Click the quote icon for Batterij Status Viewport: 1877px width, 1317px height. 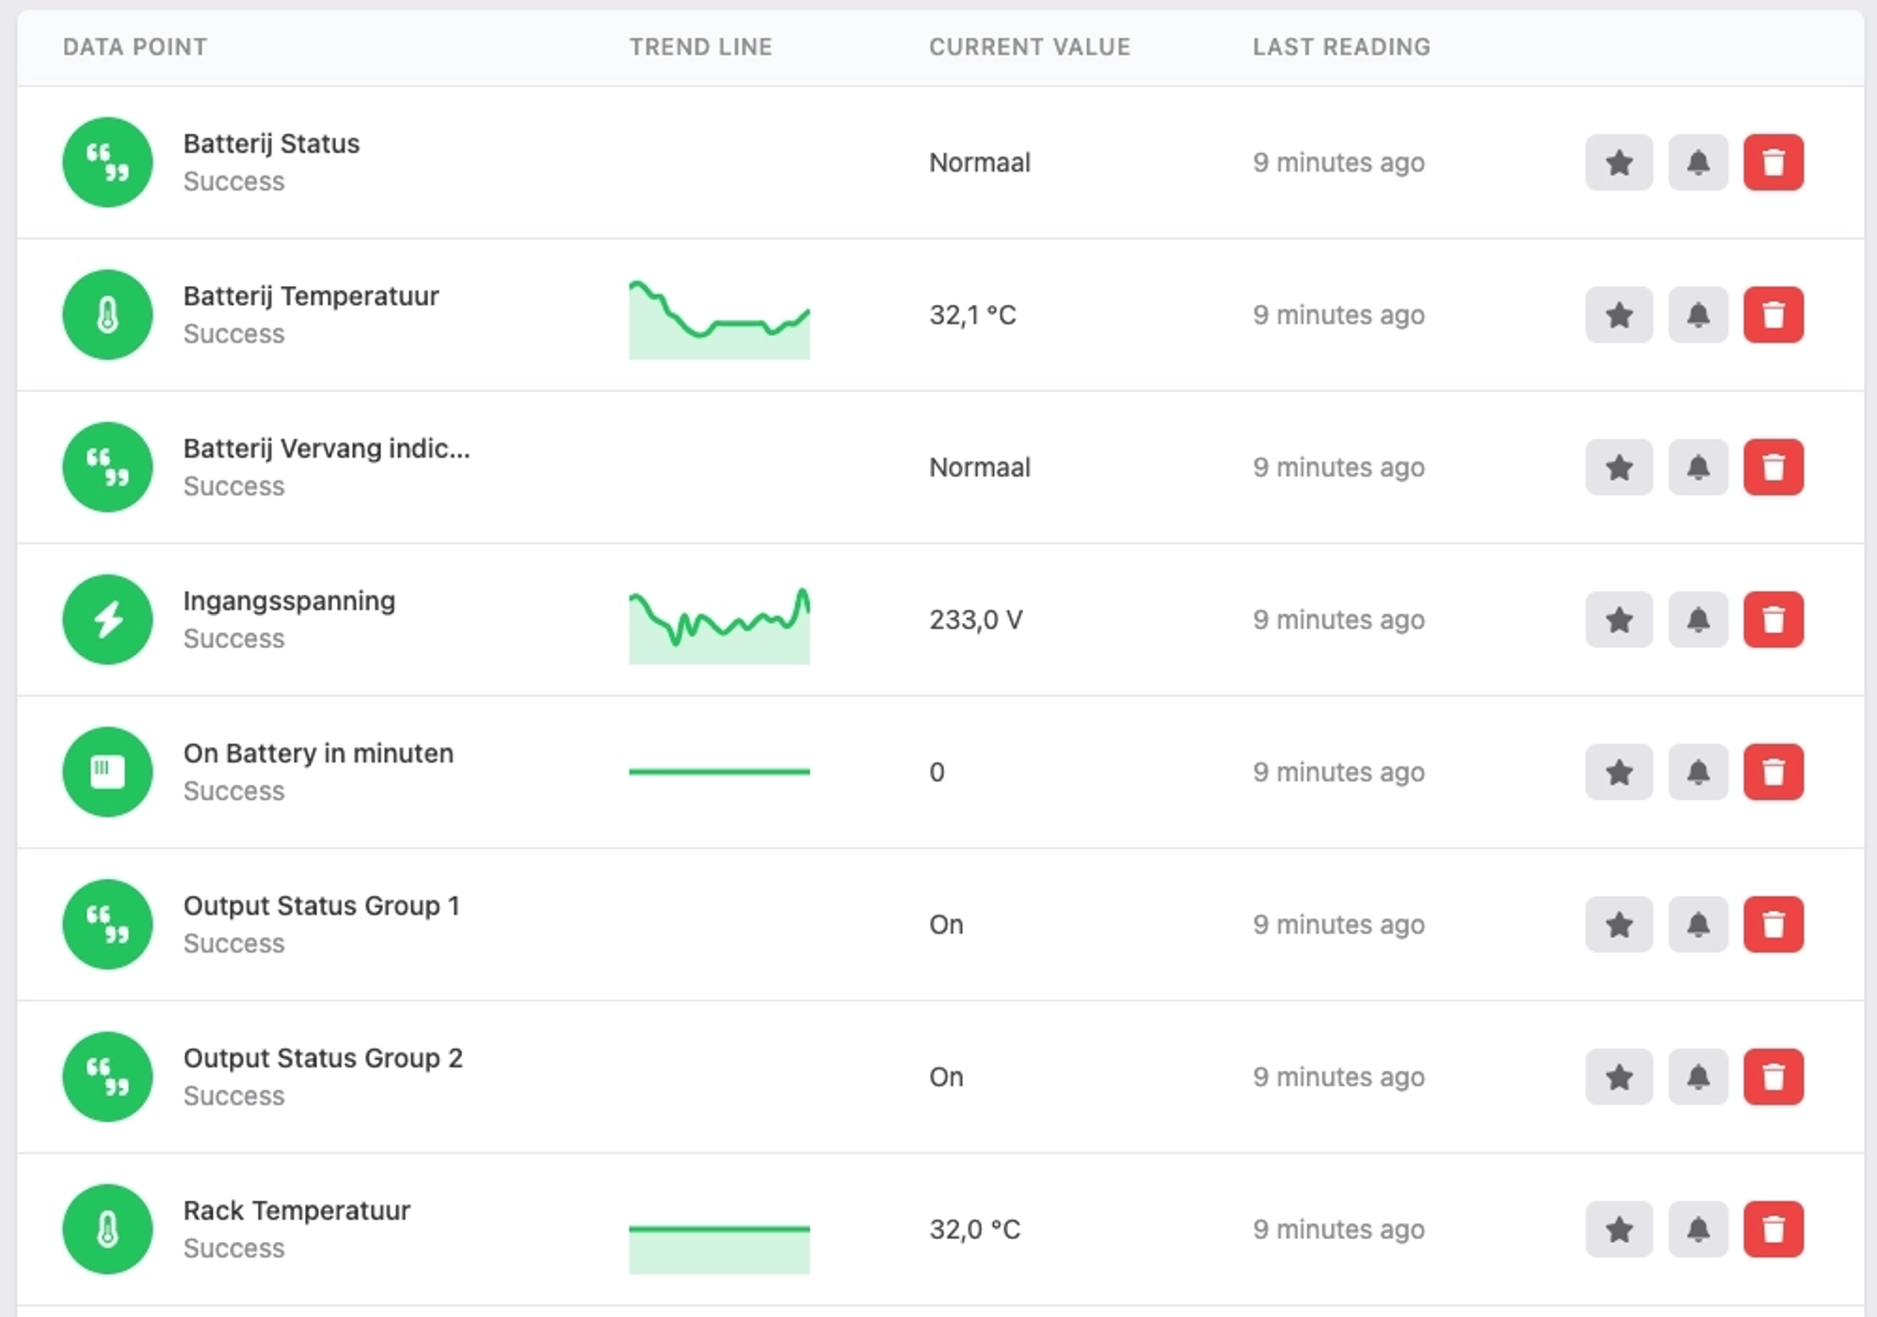pos(108,162)
